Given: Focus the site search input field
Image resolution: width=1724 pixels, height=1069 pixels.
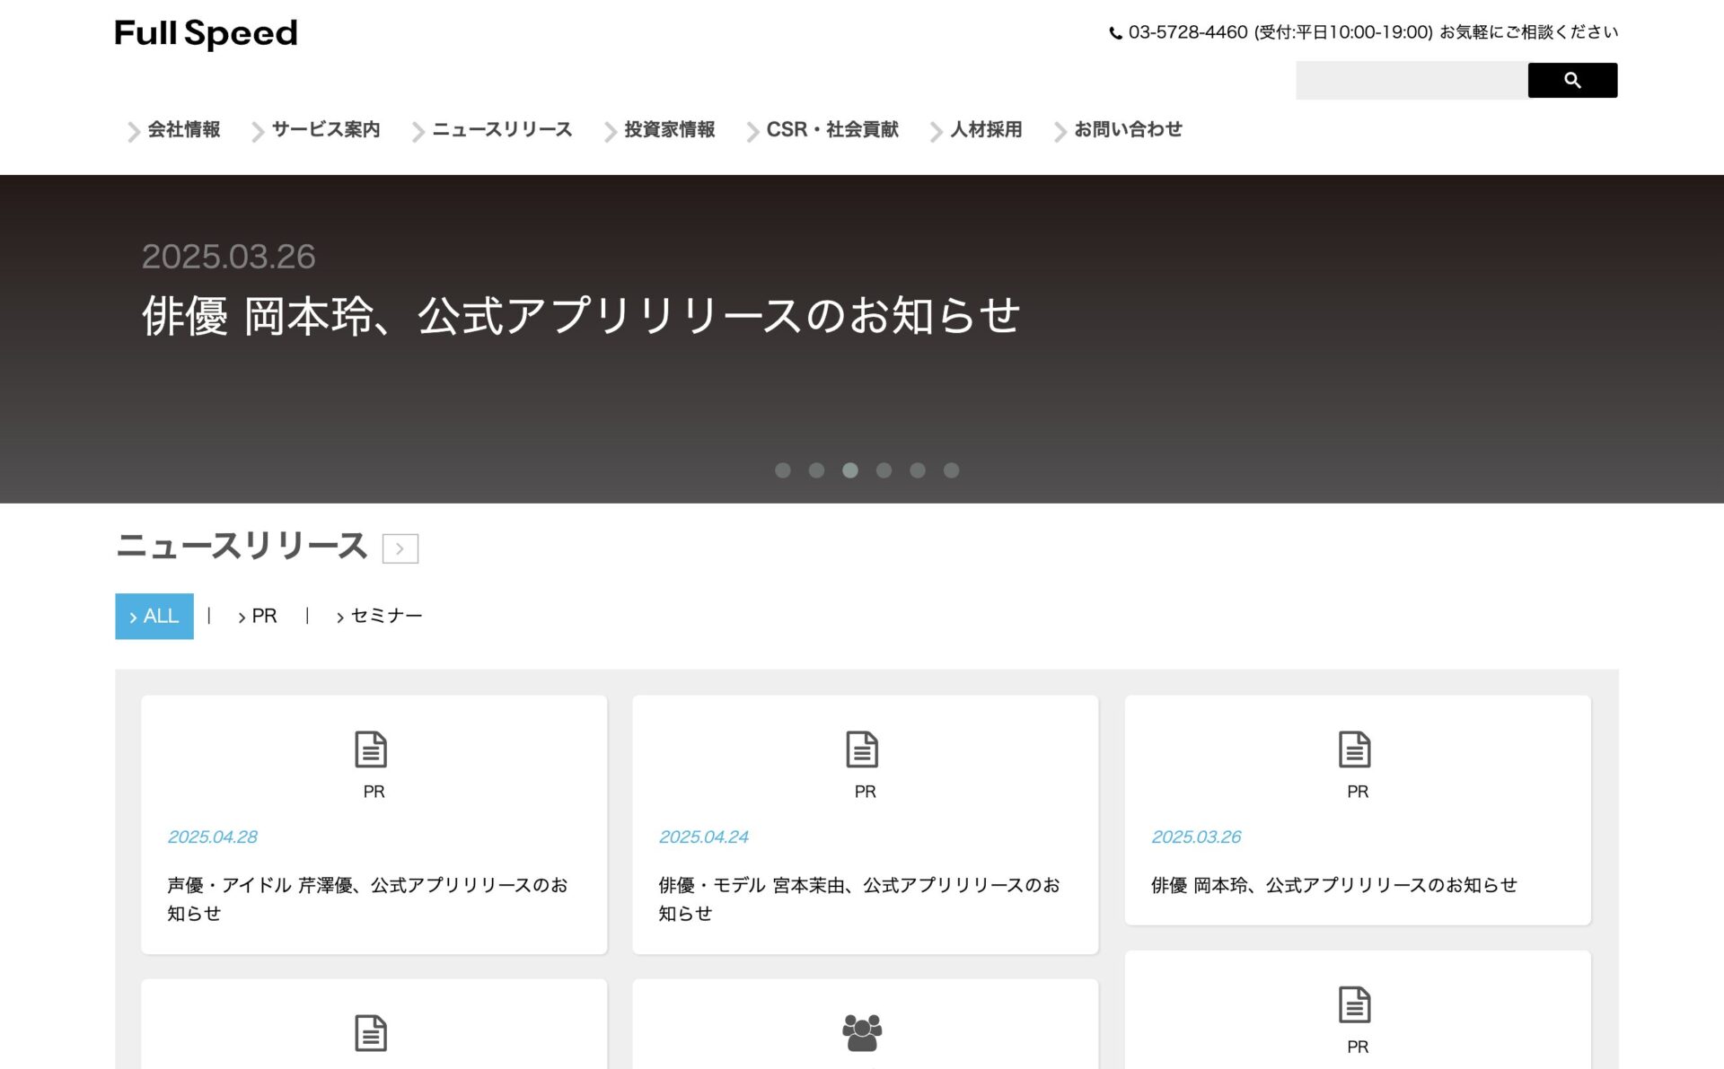Looking at the screenshot, I should pos(1412,80).
